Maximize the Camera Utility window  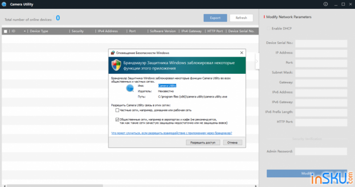tap(343, 4)
